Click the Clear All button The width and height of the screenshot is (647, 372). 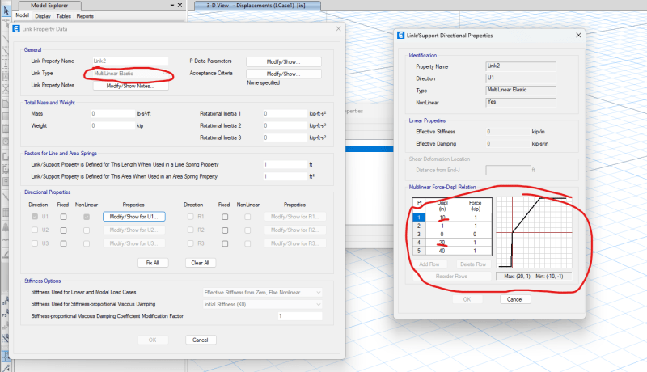pos(200,263)
